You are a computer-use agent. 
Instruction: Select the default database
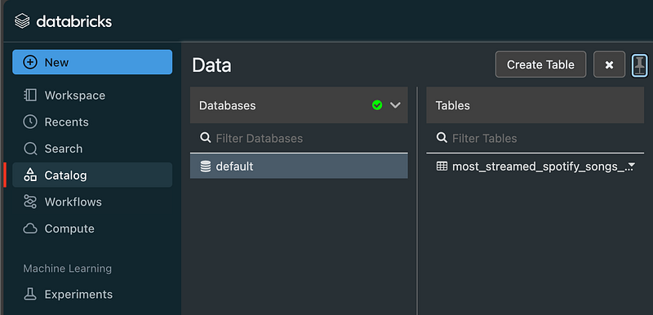(x=299, y=166)
